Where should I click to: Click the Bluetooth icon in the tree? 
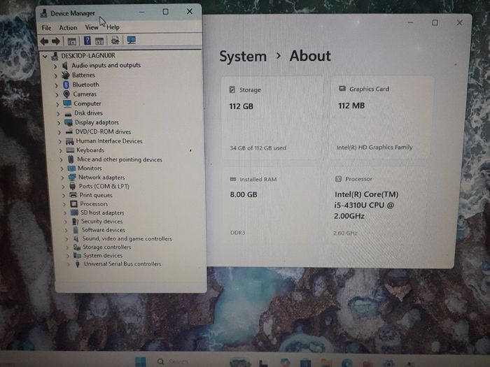(66, 85)
